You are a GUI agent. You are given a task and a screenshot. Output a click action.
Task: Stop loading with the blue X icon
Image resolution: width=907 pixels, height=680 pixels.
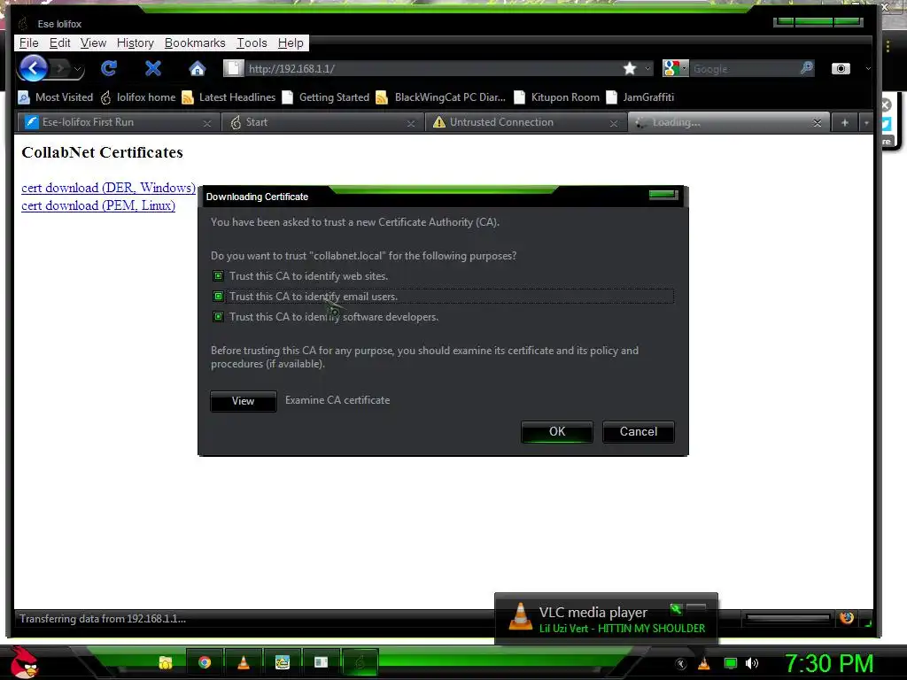click(x=153, y=69)
